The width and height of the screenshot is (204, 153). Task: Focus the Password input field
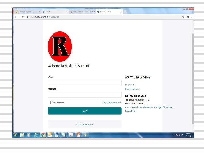84,95
